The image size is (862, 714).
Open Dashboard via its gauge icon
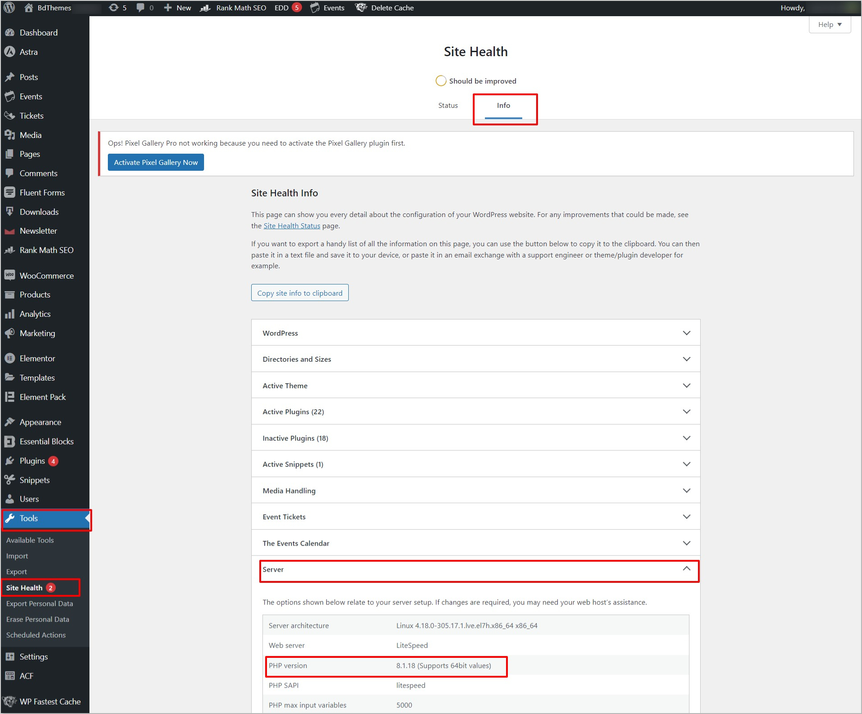tap(9, 33)
